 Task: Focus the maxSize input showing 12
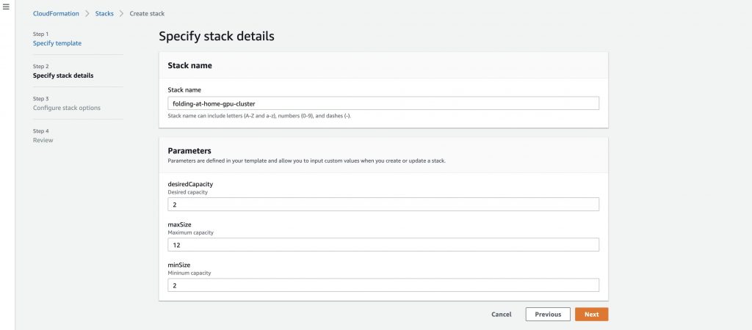383,244
